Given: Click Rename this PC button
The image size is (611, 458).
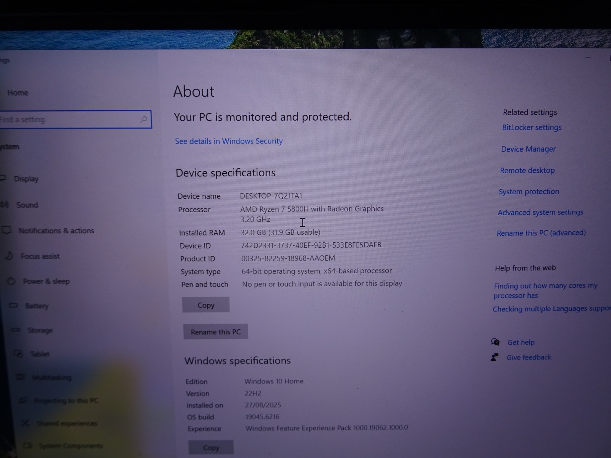Looking at the screenshot, I should coord(215,332).
